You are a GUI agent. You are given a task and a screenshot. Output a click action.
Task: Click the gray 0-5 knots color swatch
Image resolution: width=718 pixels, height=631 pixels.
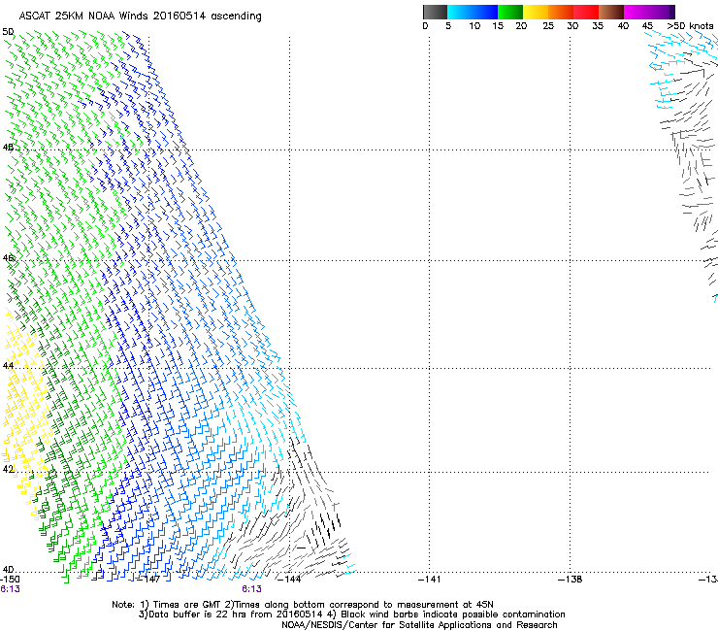click(435, 12)
